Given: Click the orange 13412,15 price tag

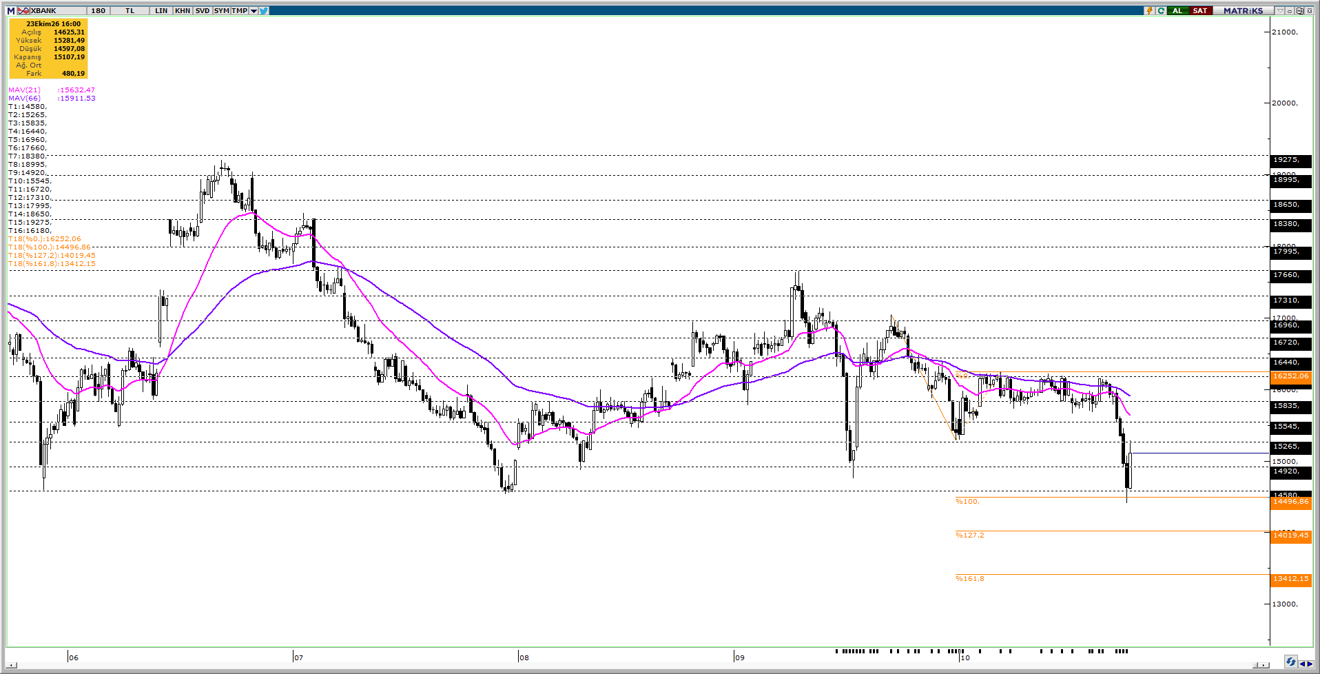Looking at the screenshot, I should coord(1291,580).
